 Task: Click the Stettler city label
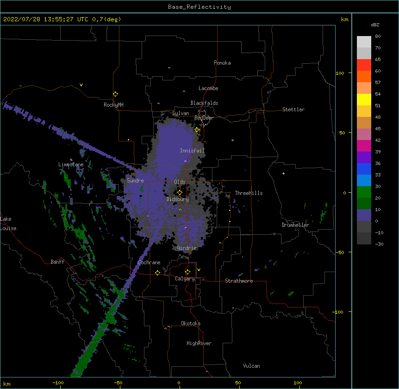click(293, 109)
